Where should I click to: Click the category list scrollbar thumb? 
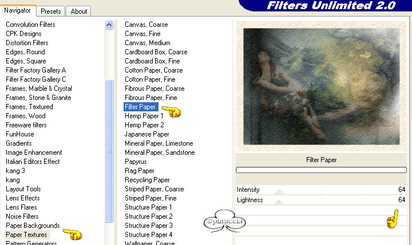[x=109, y=151]
